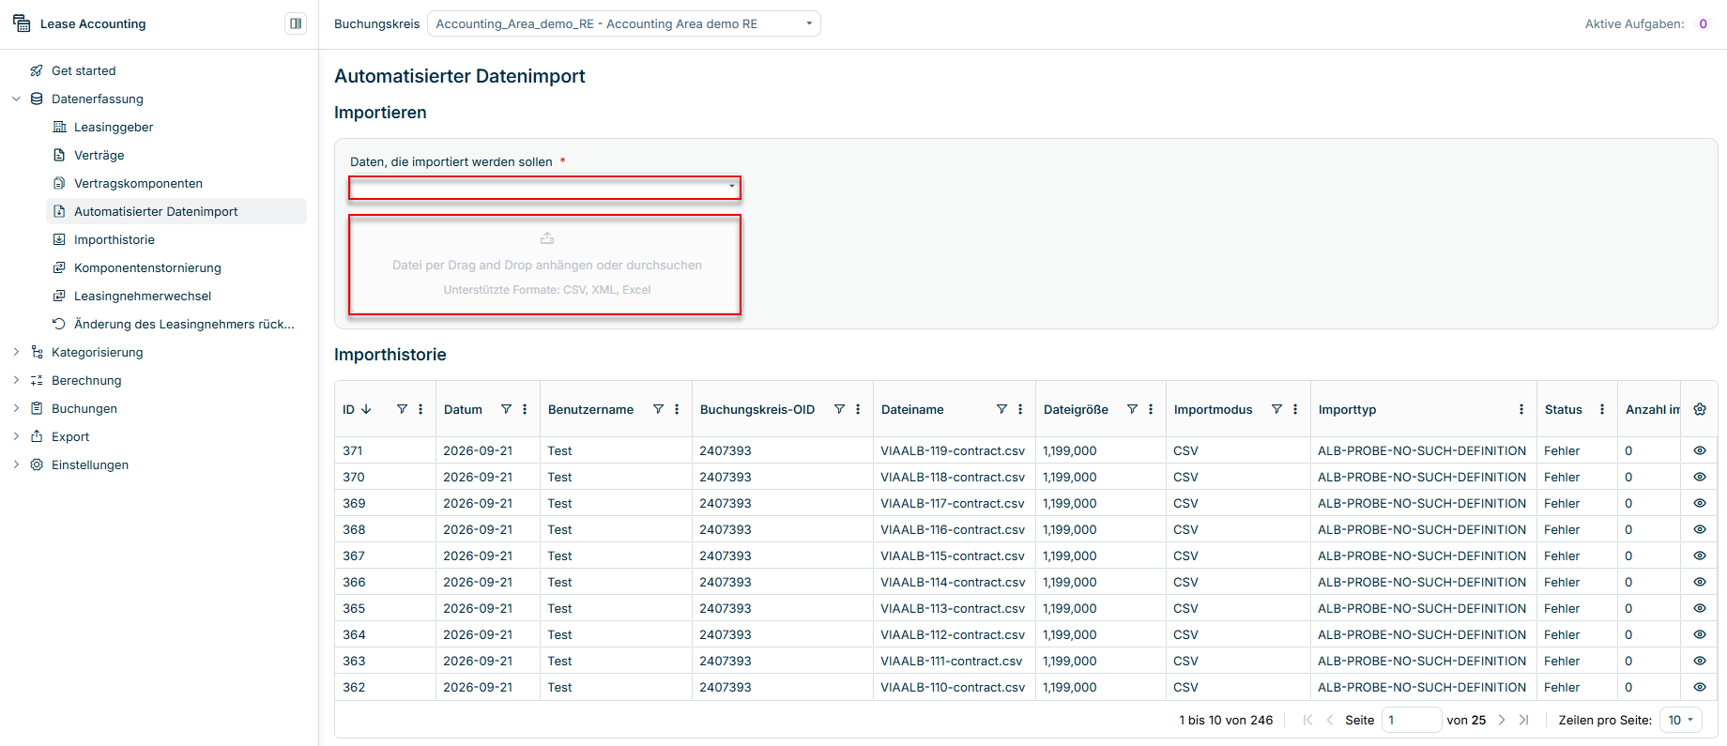Image resolution: width=1727 pixels, height=746 pixels.
Task: Expand the Berechnung section
Action: [16, 380]
